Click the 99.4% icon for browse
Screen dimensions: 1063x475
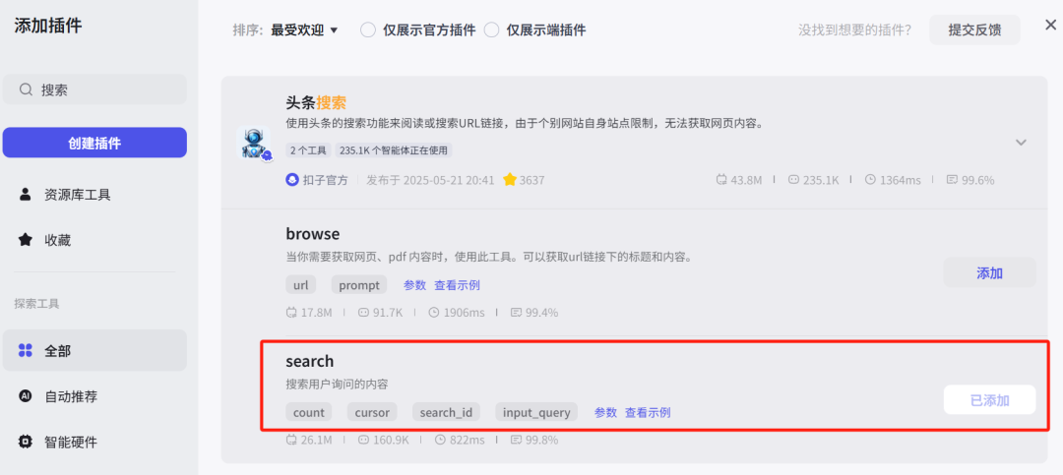516,313
